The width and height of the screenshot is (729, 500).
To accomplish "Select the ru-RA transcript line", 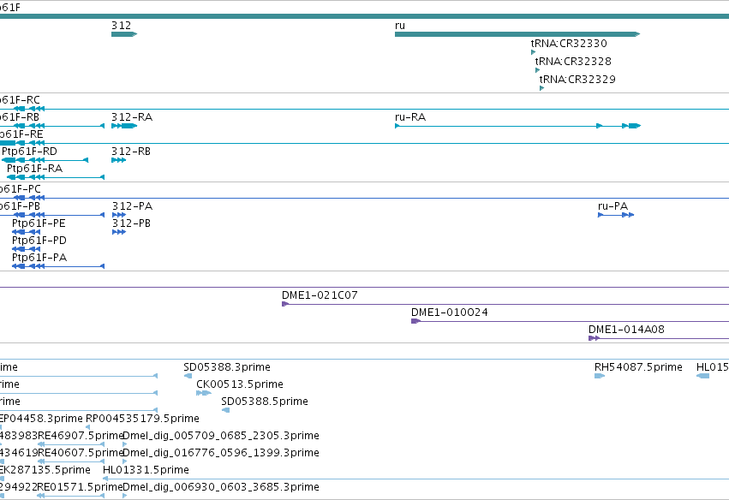I will 518,126.
